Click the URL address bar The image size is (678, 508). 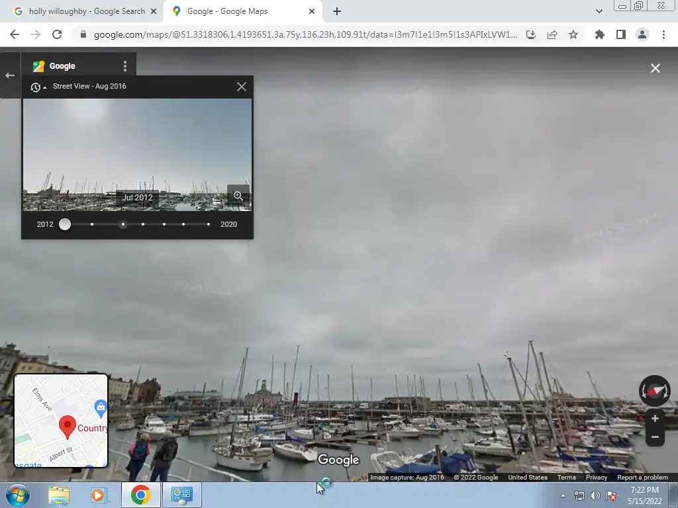305,34
